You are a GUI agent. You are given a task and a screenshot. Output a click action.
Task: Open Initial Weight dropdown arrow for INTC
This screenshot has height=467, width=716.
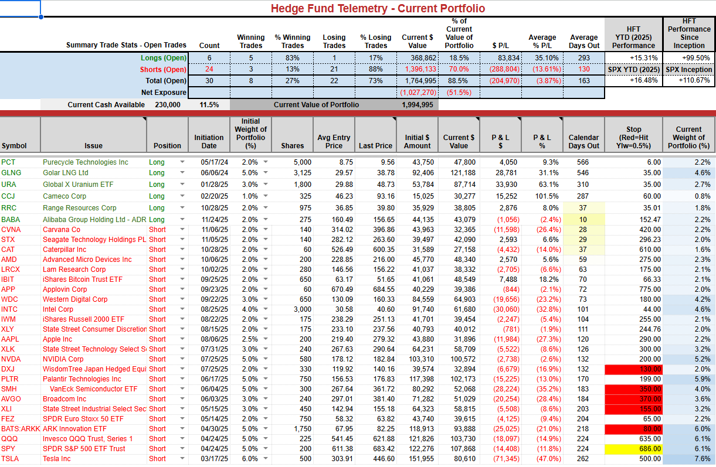coord(266,309)
